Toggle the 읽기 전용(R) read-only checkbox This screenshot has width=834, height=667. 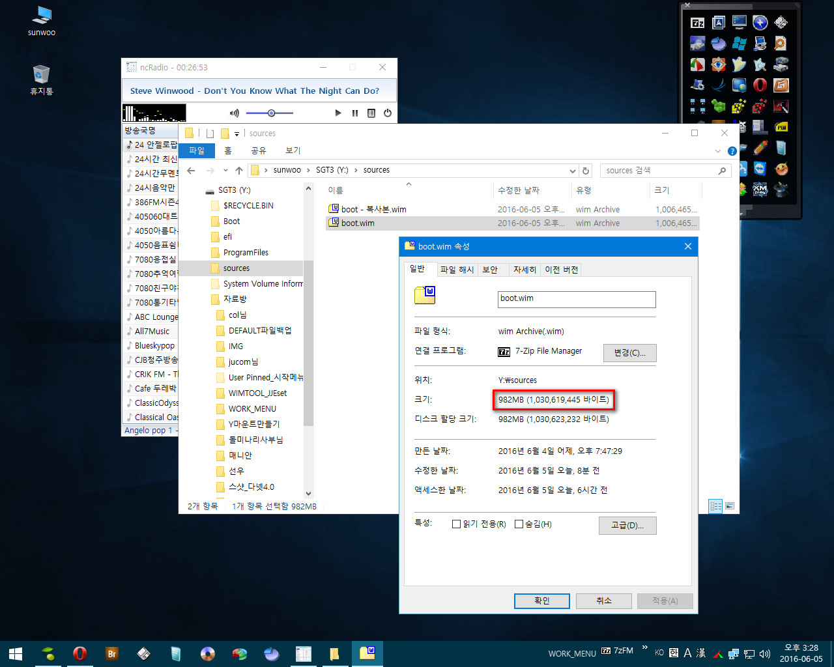click(x=456, y=524)
